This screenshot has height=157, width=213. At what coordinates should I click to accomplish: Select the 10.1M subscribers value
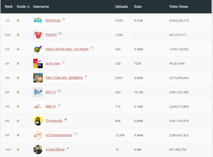coord(138,92)
